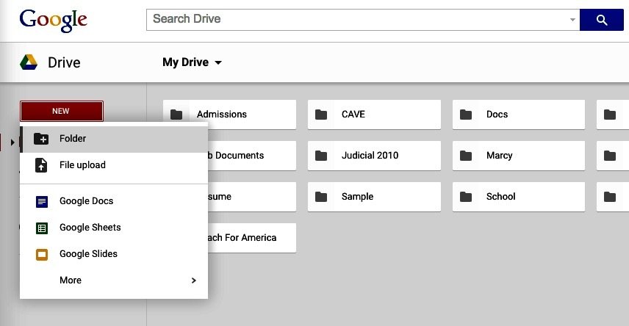Click the Google logo
The height and width of the screenshot is (326, 629).
pos(54,20)
